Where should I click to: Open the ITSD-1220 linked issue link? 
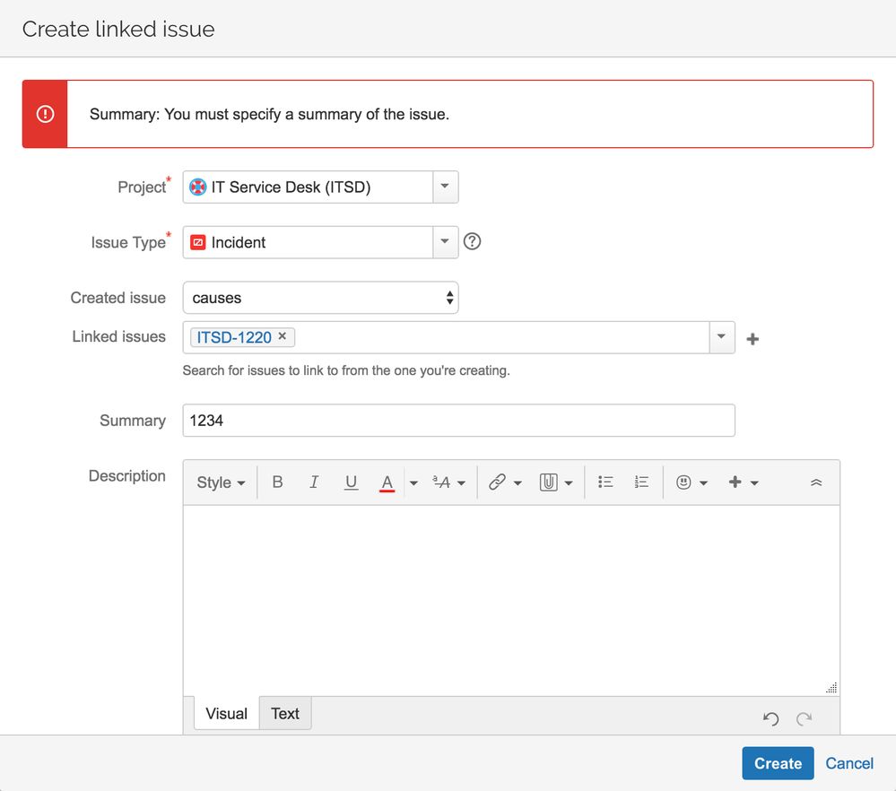coord(234,337)
